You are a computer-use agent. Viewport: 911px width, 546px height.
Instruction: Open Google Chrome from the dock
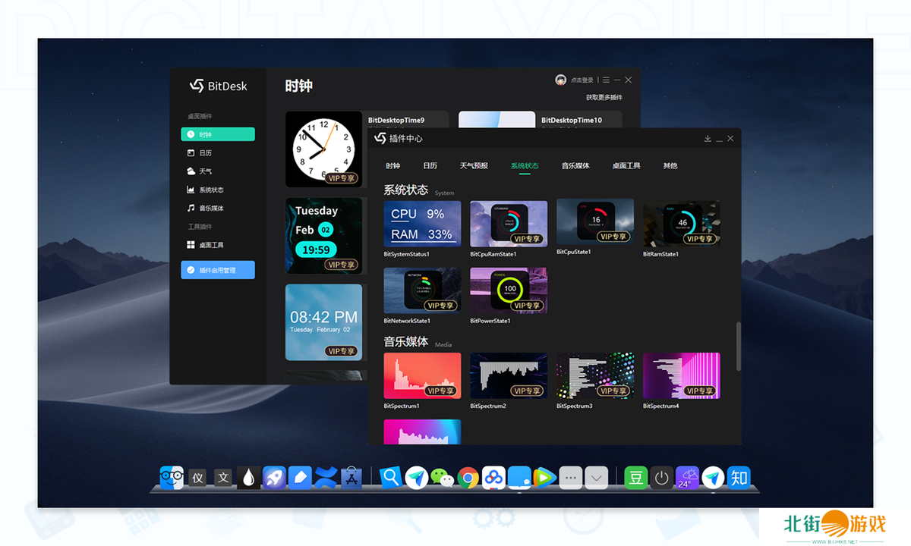[468, 477]
